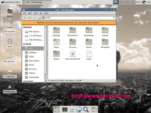This screenshot has height=113, width=151.
Task: Click root - File Manager taskbar button
Action: click(x=37, y=2)
